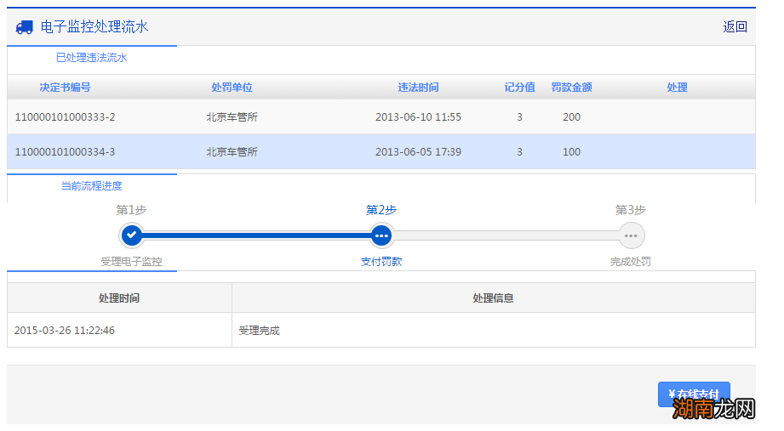Image resolution: width=784 pixels, height=431 pixels.
Task: Click the blue progress bar between steps 1 and 2
Action: pos(255,235)
